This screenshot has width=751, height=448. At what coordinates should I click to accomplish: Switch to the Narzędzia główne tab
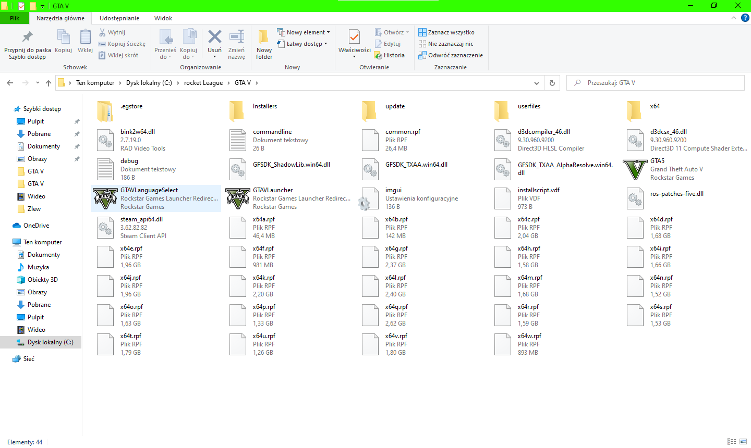[x=60, y=18]
